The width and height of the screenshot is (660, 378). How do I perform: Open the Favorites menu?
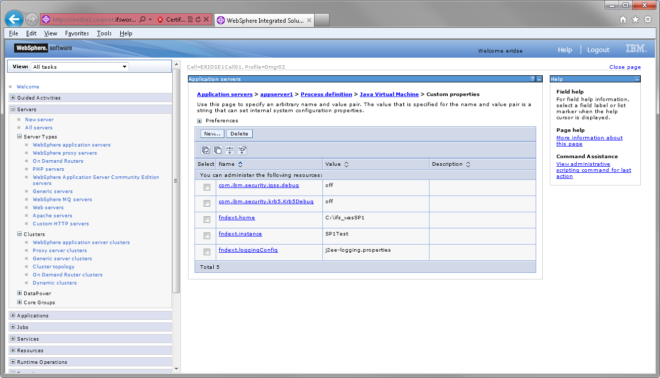pyautogui.click(x=77, y=33)
